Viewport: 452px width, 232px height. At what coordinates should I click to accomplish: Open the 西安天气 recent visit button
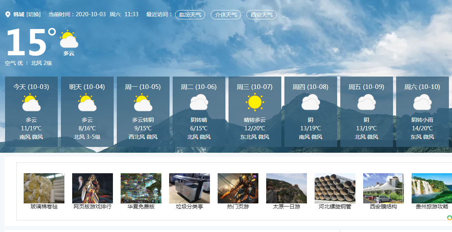(262, 15)
